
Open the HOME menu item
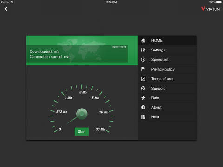pyautogui.click(x=167, y=40)
